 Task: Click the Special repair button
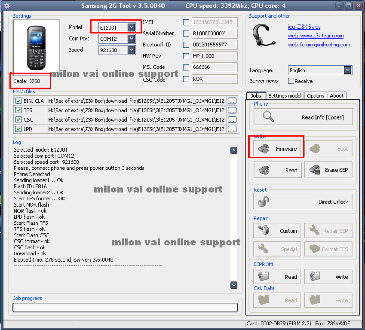277,249
